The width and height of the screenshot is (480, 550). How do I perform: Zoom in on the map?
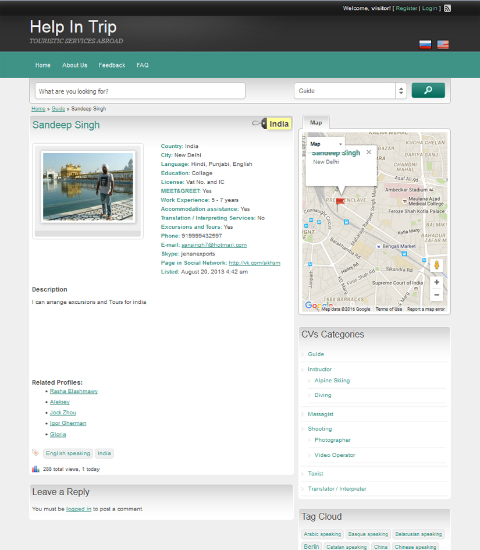(436, 282)
